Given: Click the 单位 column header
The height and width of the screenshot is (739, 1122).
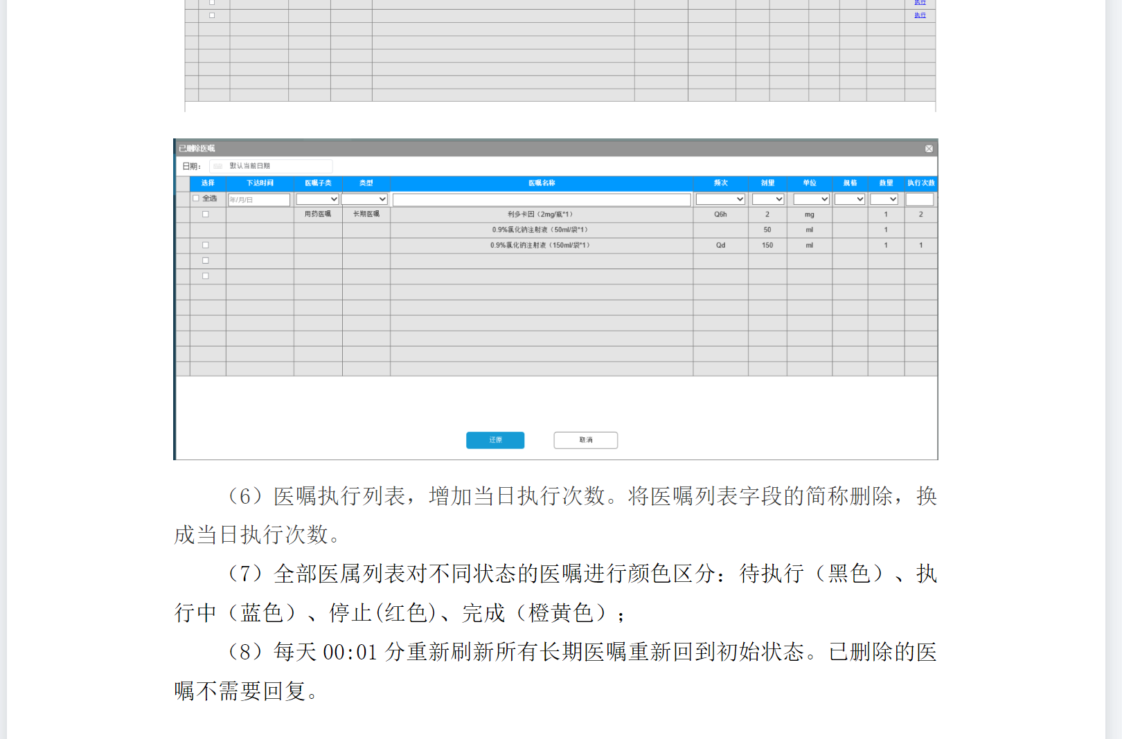Looking at the screenshot, I should point(810,183).
